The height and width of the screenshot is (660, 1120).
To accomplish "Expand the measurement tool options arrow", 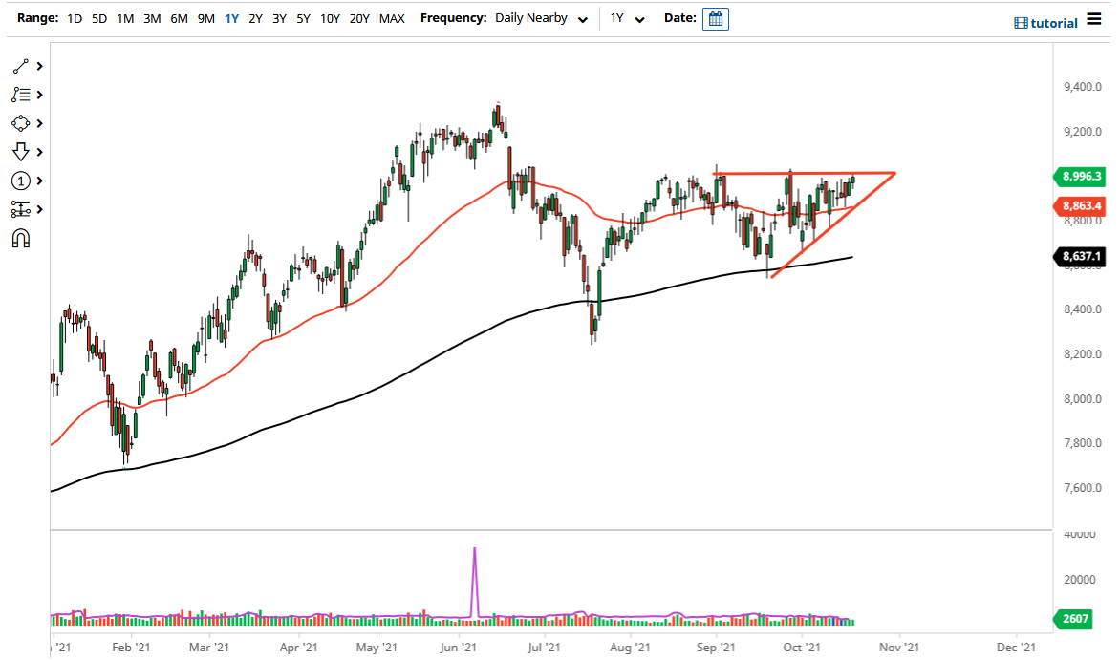I will click(x=40, y=209).
